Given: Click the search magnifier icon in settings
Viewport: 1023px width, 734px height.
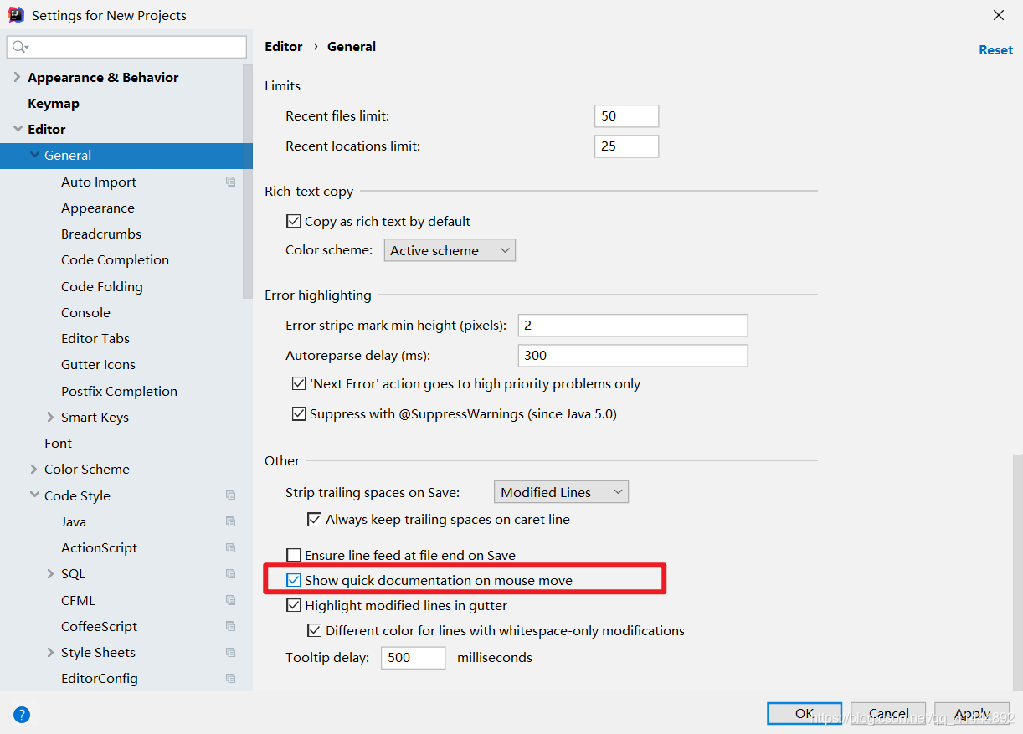Looking at the screenshot, I should coord(20,47).
